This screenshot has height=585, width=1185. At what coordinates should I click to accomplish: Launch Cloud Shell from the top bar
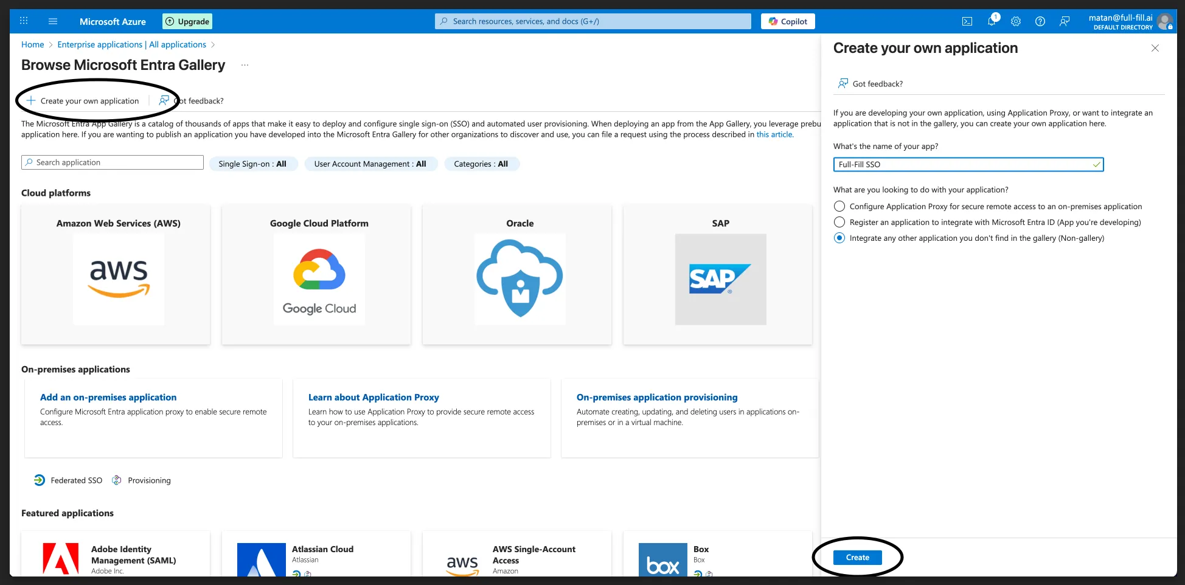point(967,21)
